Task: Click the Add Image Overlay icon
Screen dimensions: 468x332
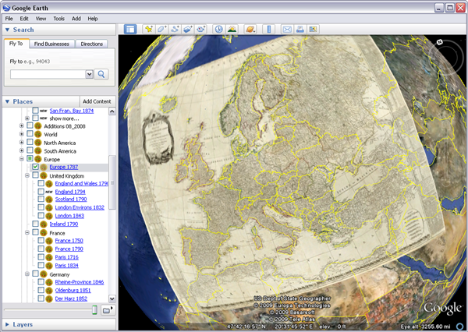Action: tap(188, 30)
